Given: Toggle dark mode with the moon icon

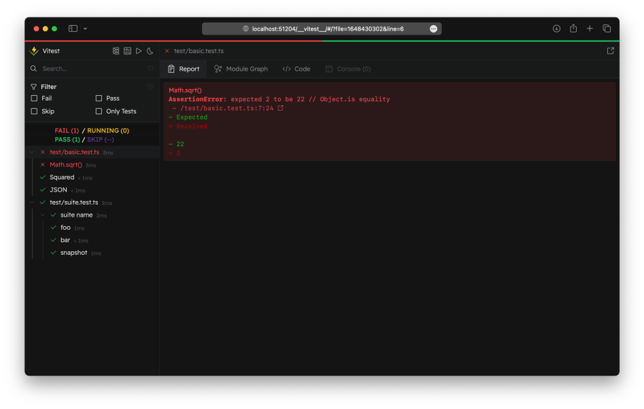Looking at the screenshot, I should (150, 51).
